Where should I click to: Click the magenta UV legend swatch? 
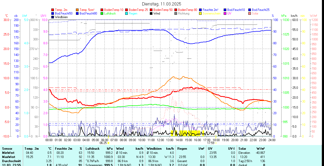(x=225, y=13)
